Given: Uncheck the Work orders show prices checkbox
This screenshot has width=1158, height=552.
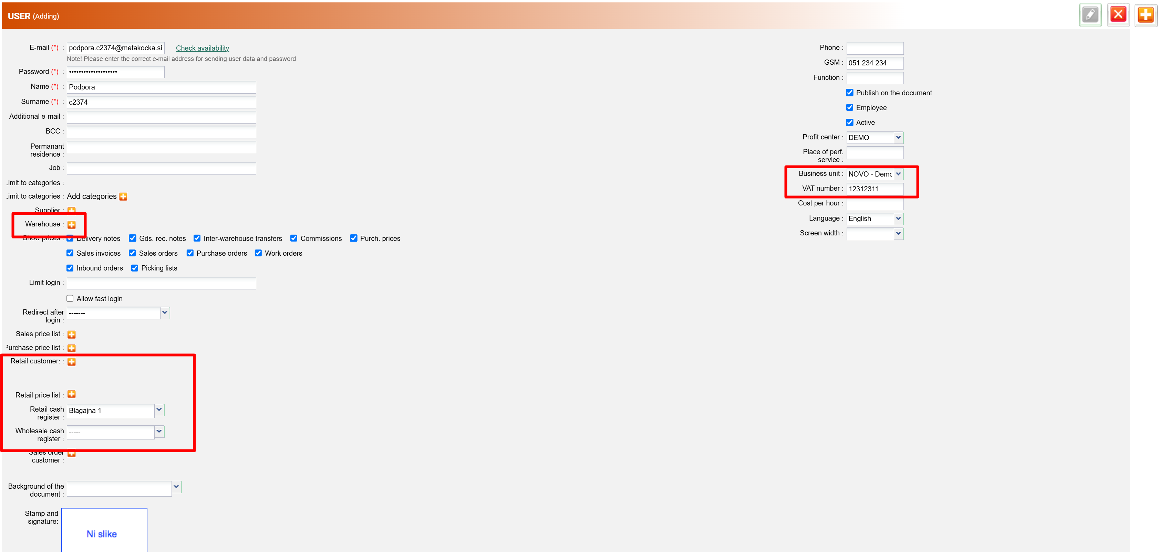Looking at the screenshot, I should coord(258,253).
